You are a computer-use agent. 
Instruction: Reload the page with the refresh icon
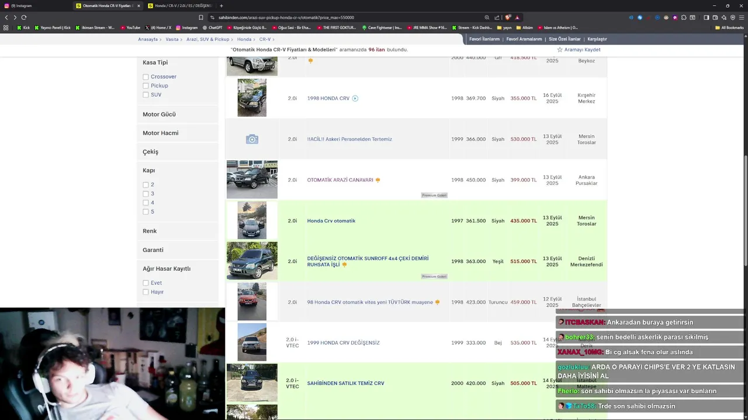pos(24,17)
